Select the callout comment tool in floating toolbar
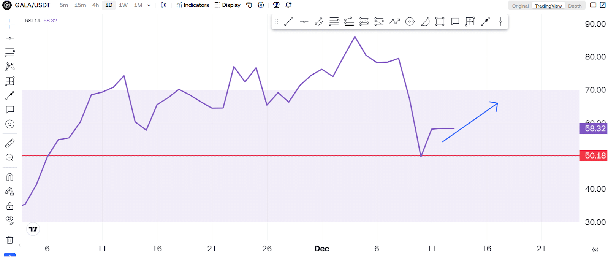The image size is (608, 257). (455, 22)
